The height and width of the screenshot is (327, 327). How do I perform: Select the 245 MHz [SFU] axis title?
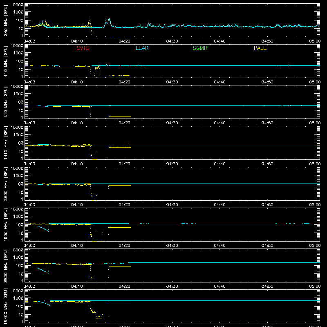[x=6, y=20]
